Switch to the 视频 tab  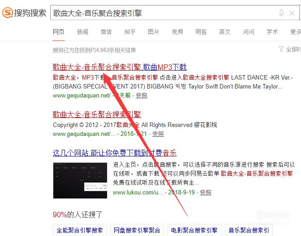177,32
